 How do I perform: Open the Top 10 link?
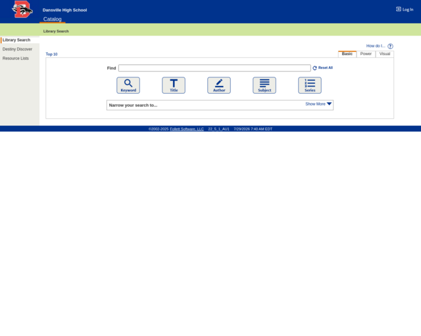(x=51, y=54)
